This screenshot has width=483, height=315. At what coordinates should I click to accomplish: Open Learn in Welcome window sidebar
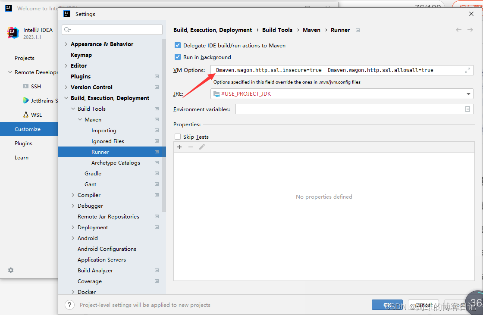[22, 157]
